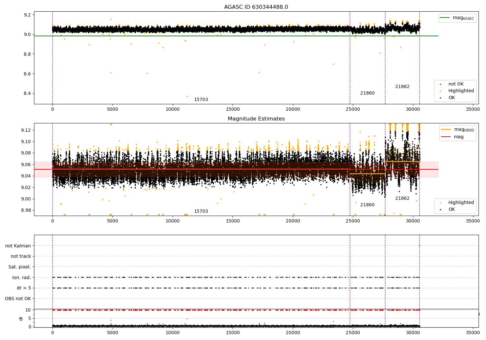This screenshot has width=486, height=340.
Task: Click the '5' tick on the dr axis
Action: coord(29,318)
